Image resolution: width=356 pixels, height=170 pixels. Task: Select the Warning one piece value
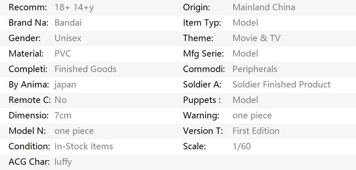252,116
